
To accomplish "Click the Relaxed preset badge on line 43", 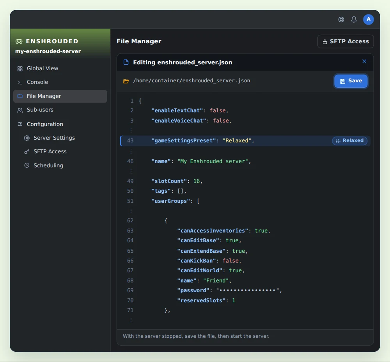I will click(350, 140).
